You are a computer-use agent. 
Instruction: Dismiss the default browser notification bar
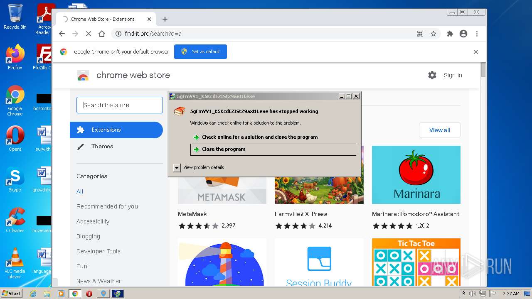[476, 52]
